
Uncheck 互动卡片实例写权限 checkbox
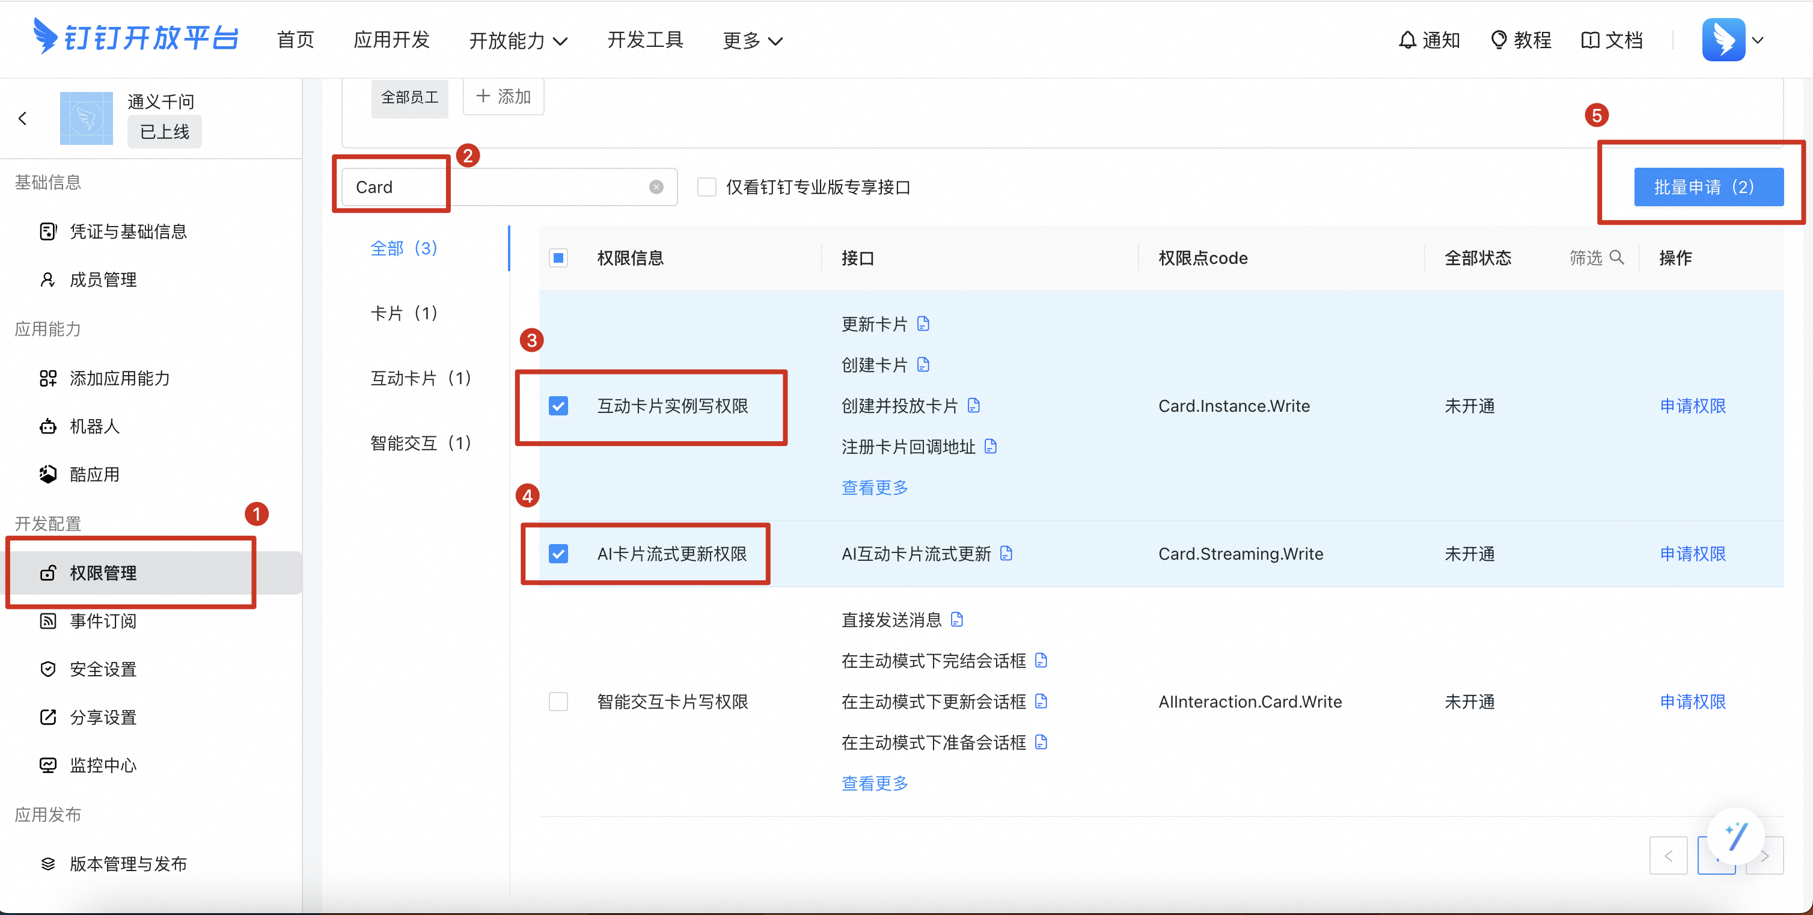[558, 406]
